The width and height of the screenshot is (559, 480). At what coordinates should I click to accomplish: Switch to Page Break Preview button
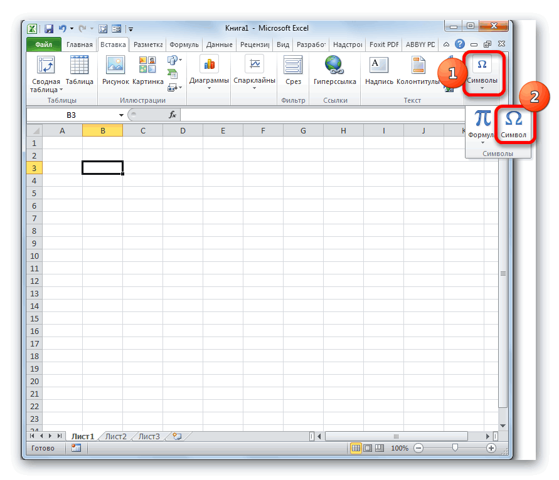click(x=380, y=448)
